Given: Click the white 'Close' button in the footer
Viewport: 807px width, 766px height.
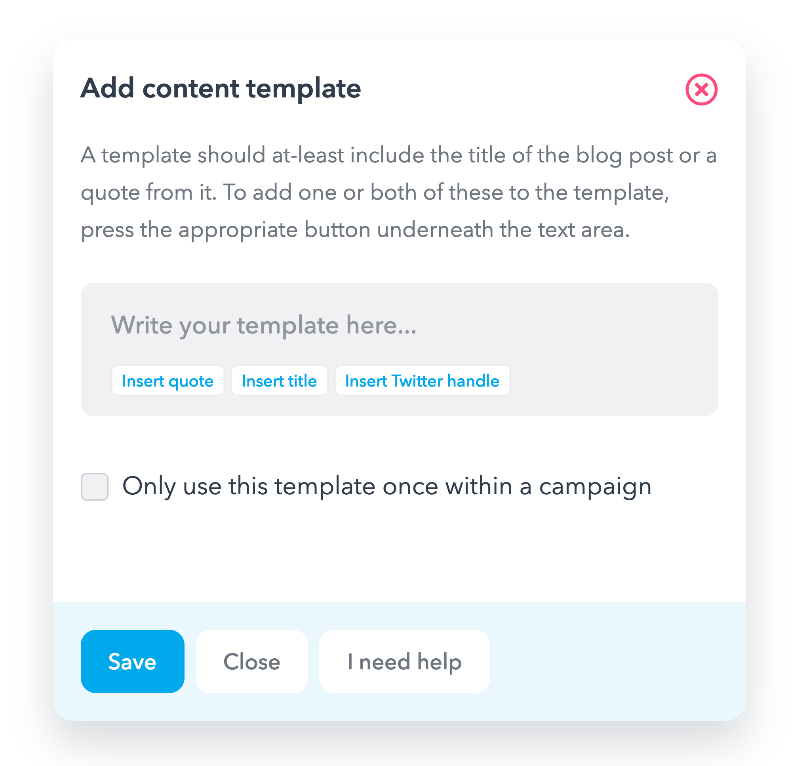Looking at the screenshot, I should click(251, 661).
